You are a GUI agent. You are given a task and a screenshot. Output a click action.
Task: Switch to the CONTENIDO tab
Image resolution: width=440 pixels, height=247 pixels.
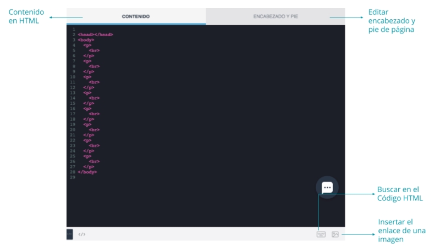(136, 16)
